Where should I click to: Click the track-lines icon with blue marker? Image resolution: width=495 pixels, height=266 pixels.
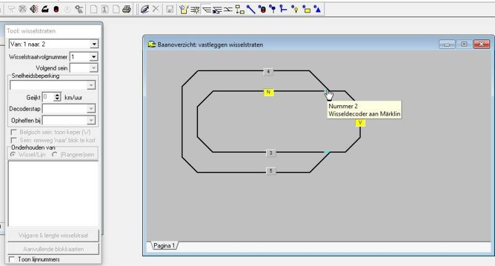pyautogui.click(x=217, y=10)
